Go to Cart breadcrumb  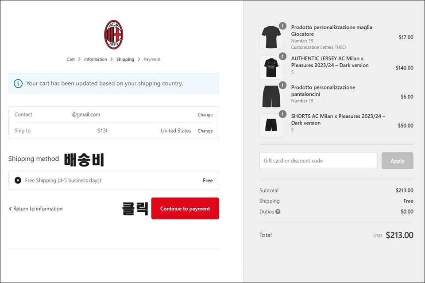click(x=70, y=59)
